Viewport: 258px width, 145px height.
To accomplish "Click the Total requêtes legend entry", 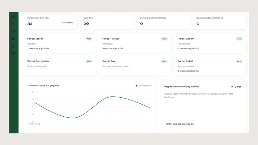I will pos(144,86).
